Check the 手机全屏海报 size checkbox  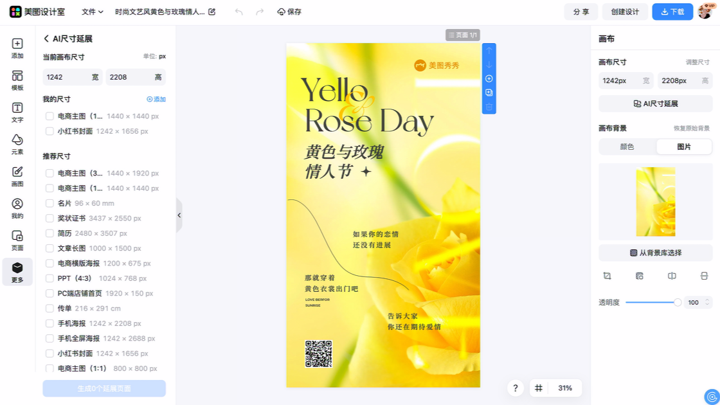(x=50, y=338)
